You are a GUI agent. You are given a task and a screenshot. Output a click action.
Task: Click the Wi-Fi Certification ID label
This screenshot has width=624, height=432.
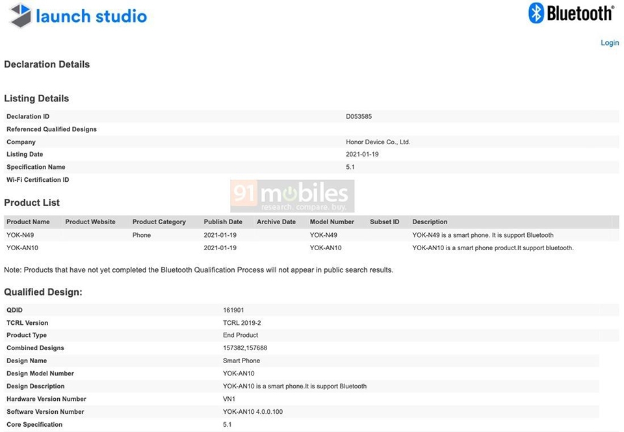38,180
